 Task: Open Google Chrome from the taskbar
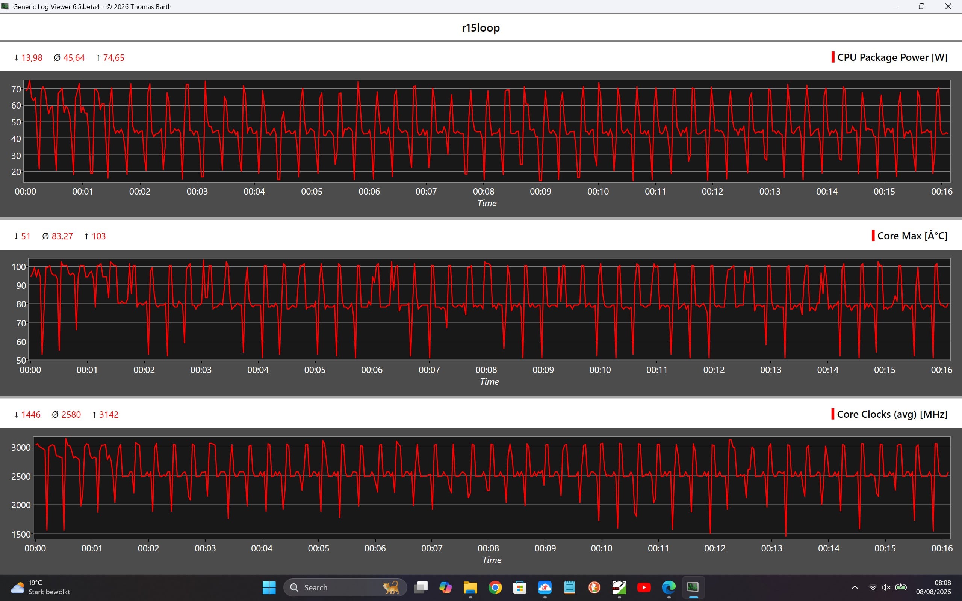click(495, 587)
